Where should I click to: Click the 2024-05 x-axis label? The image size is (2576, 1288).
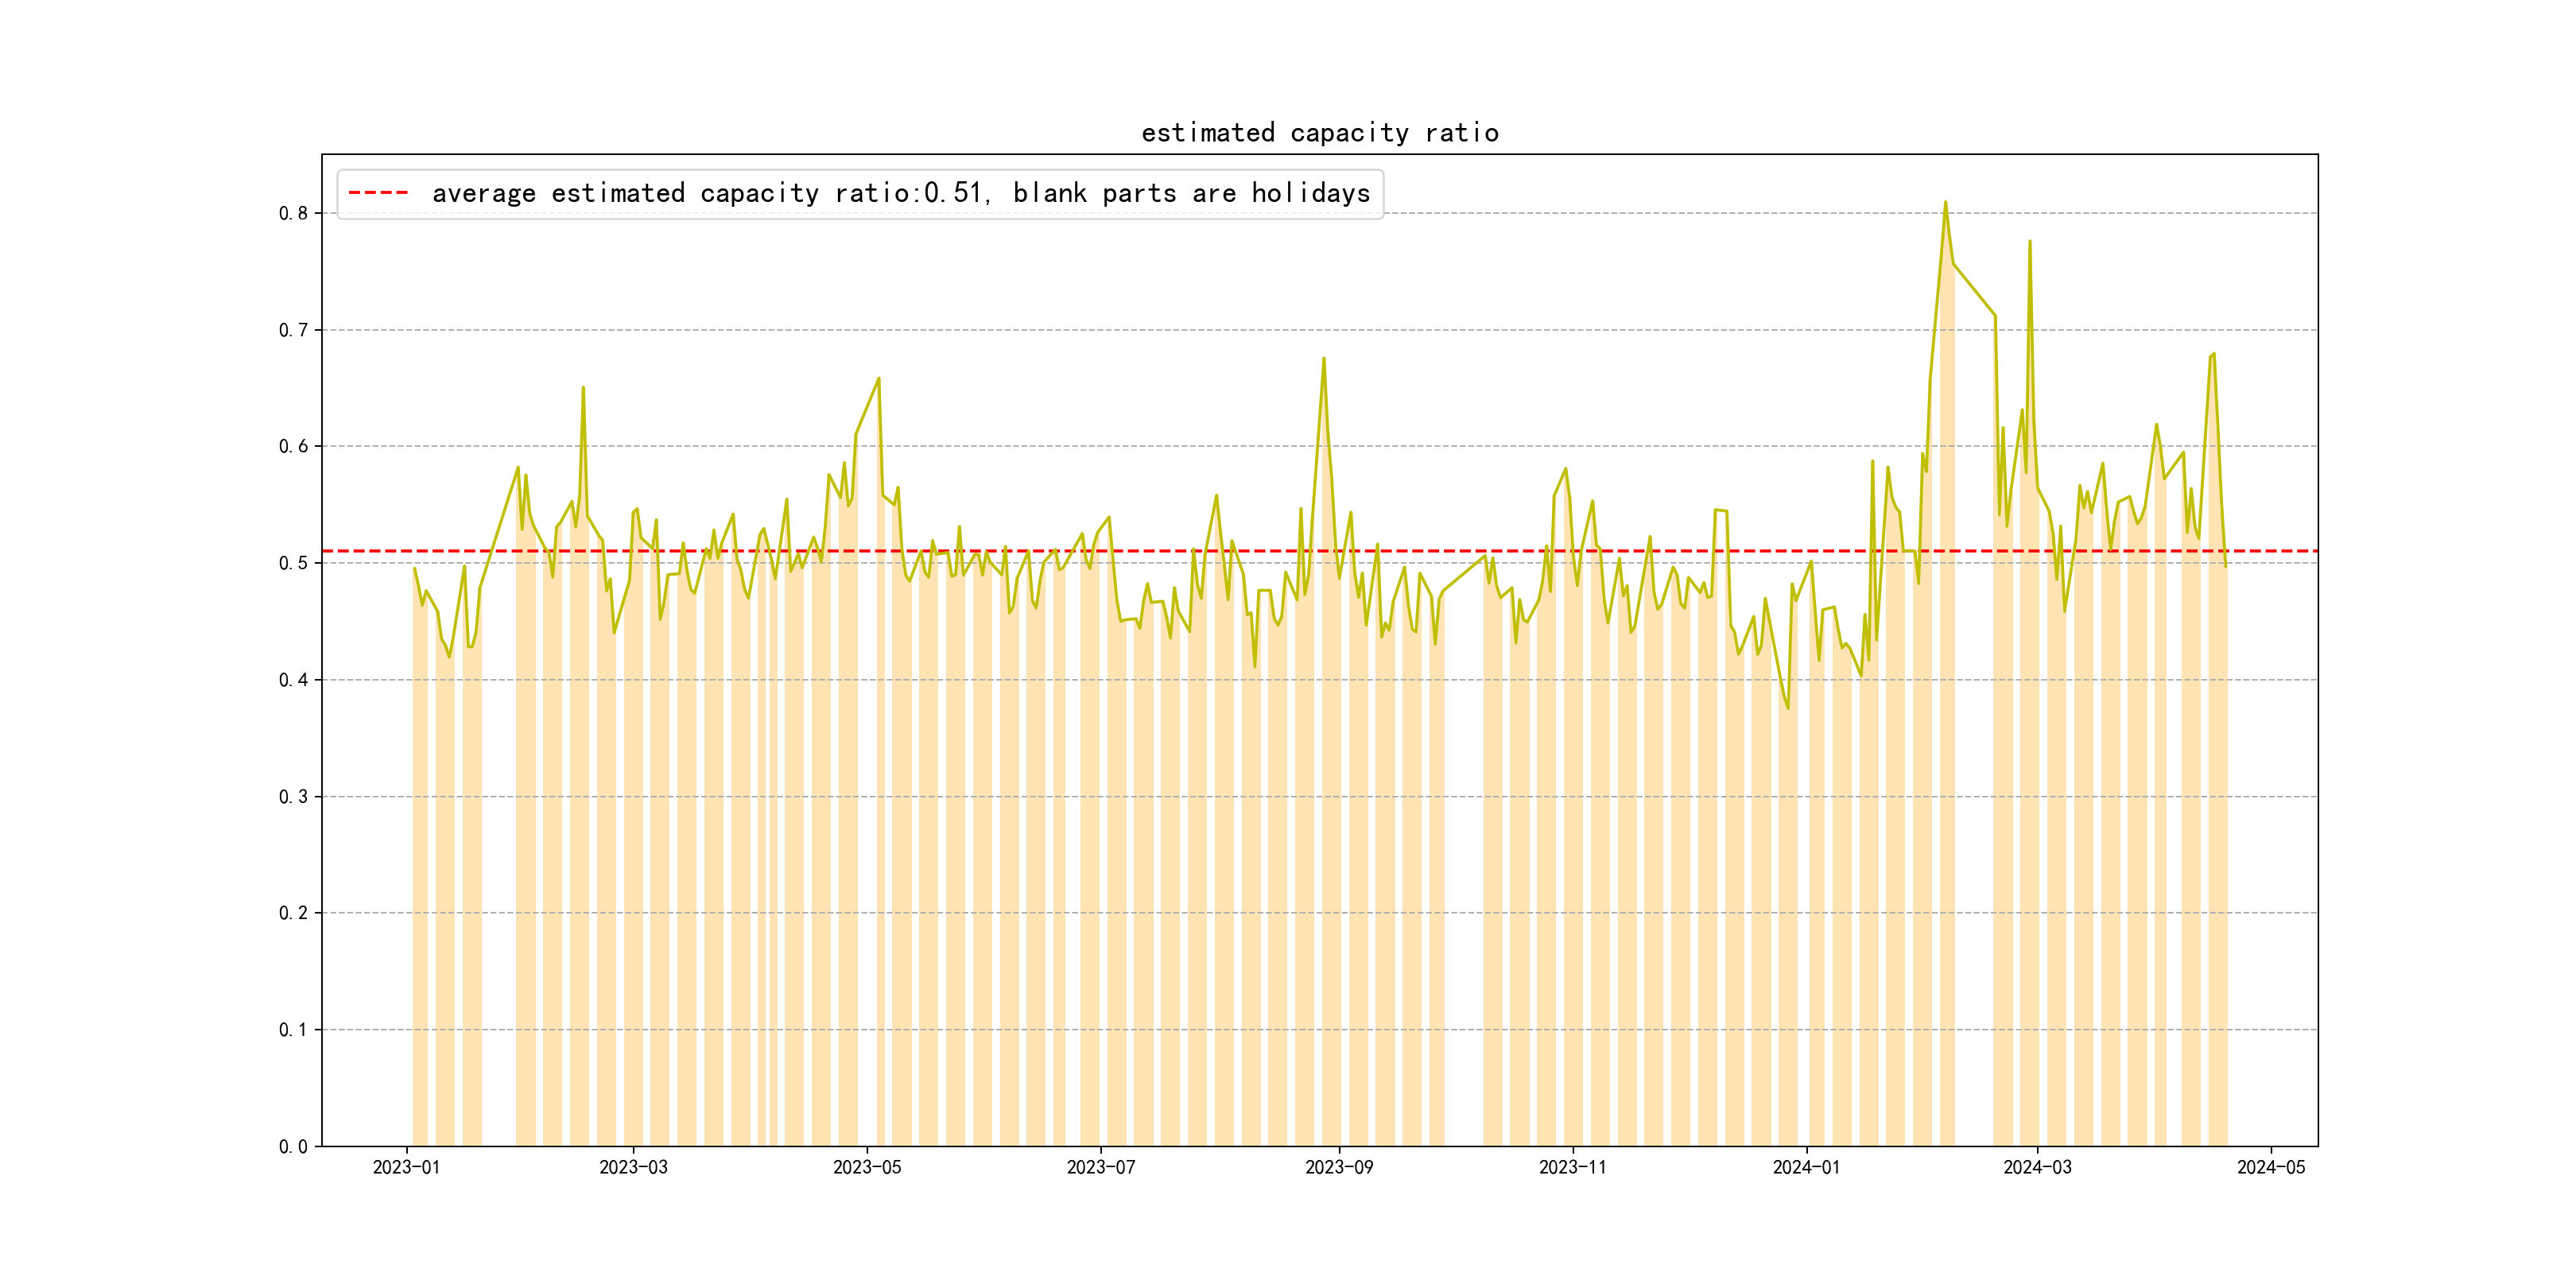click(2271, 1167)
